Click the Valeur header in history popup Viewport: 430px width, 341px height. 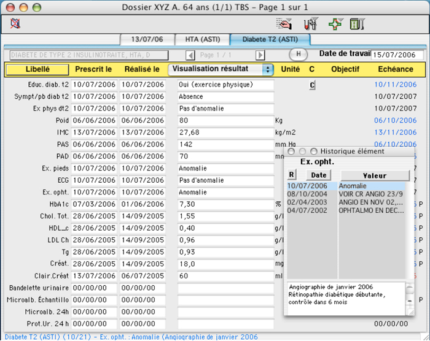pos(375,175)
